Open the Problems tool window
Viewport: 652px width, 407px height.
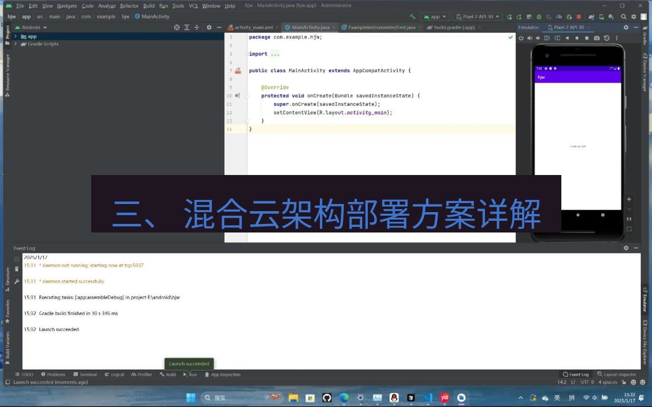pyautogui.click(x=53, y=374)
